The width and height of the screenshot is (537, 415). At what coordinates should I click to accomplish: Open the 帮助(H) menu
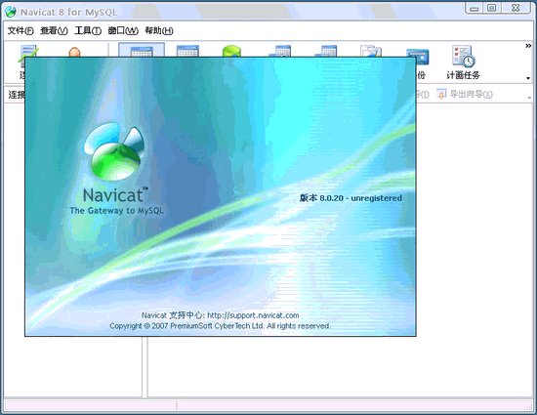pyautogui.click(x=159, y=31)
